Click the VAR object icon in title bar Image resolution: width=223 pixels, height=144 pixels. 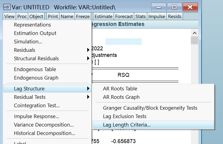(x=7, y=7)
